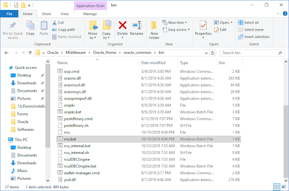The width and height of the screenshot is (289, 191).
Task: Create a New folder
Action: [154, 30]
